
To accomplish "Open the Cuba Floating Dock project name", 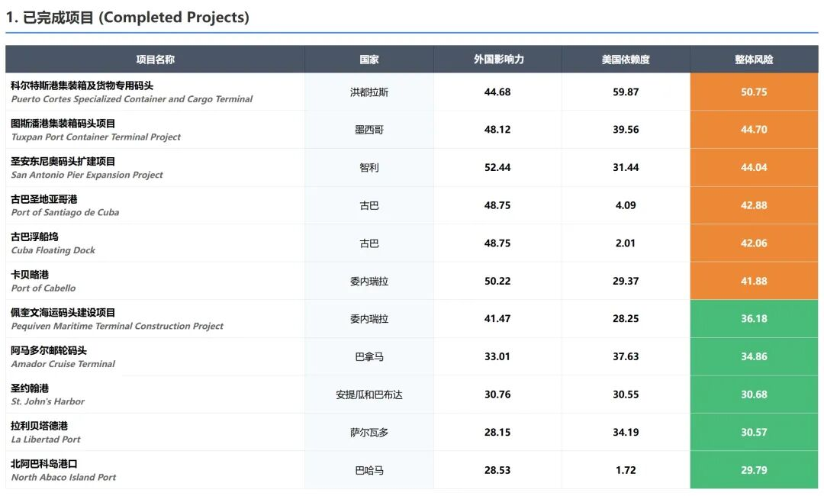I will point(53,243).
